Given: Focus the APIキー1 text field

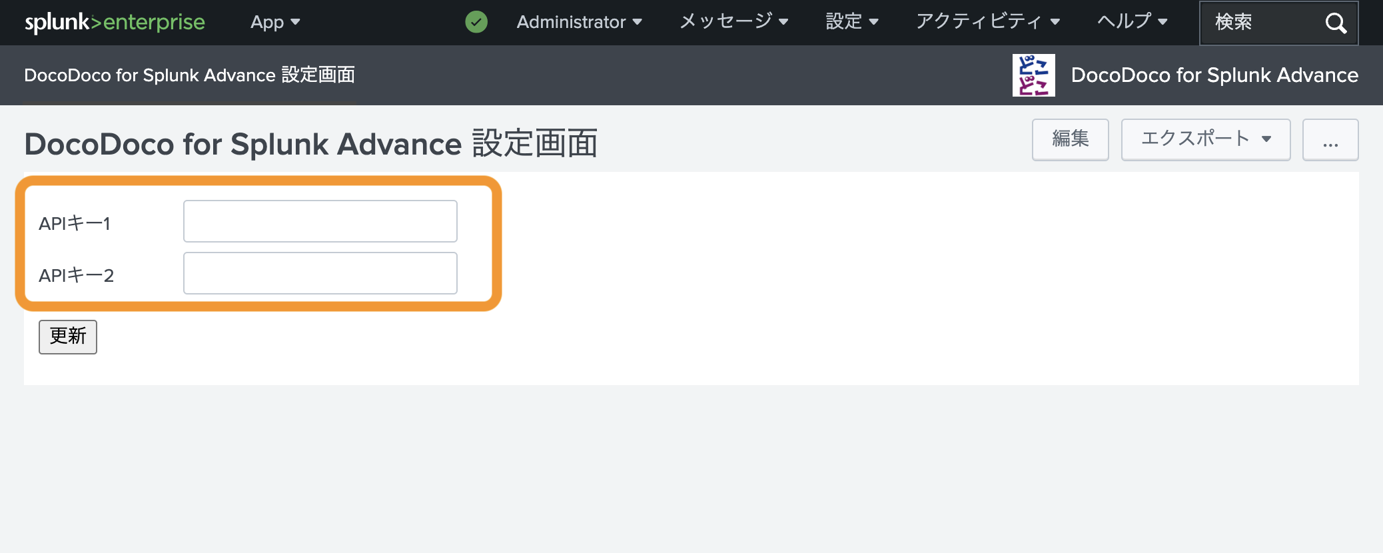Looking at the screenshot, I should click(x=320, y=221).
